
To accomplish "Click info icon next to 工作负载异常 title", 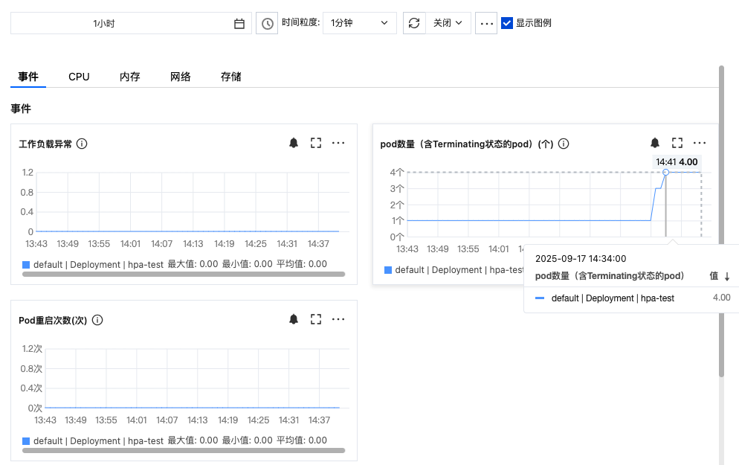I will (x=82, y=144).
